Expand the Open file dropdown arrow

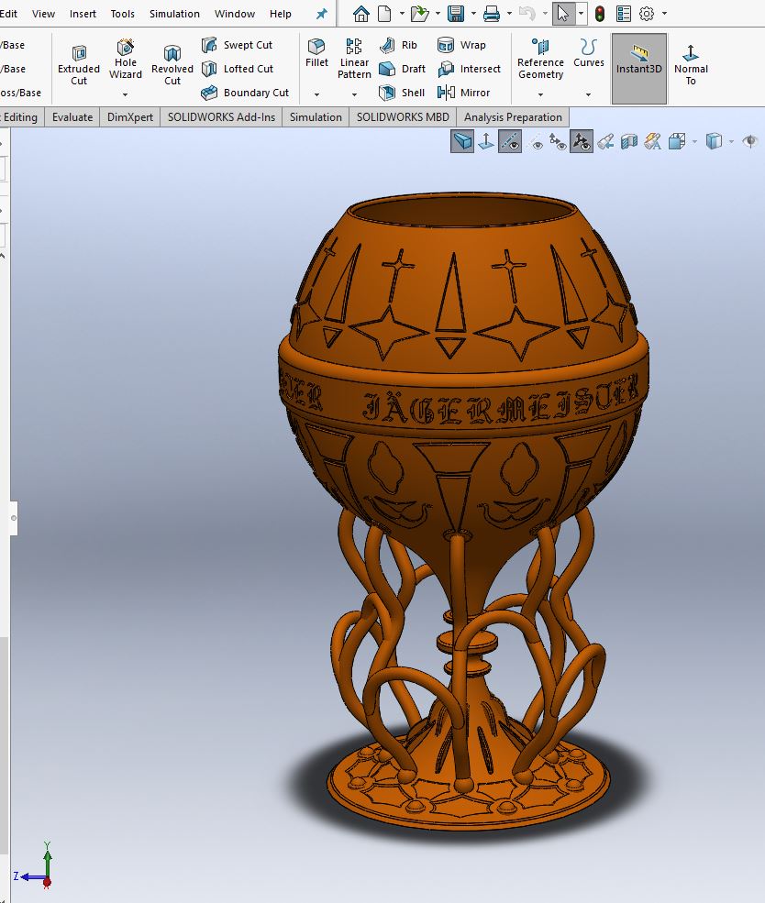click(438, 13)
